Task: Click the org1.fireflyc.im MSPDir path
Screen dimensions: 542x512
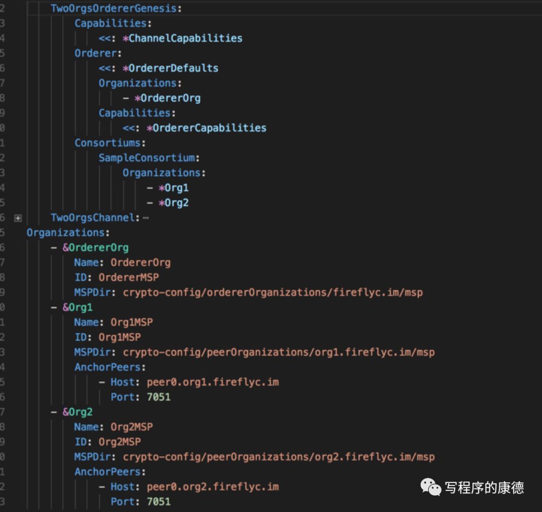Action: point(279,352)
